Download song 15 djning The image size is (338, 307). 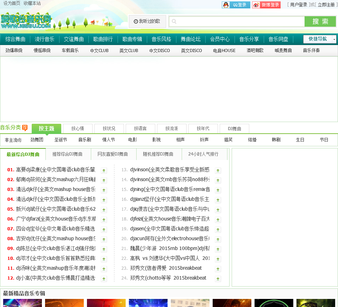[218, 190]
